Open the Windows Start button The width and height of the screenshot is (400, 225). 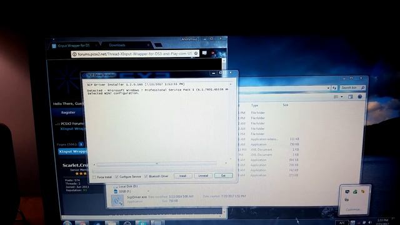pyautogui.click(x=67, y=223)
